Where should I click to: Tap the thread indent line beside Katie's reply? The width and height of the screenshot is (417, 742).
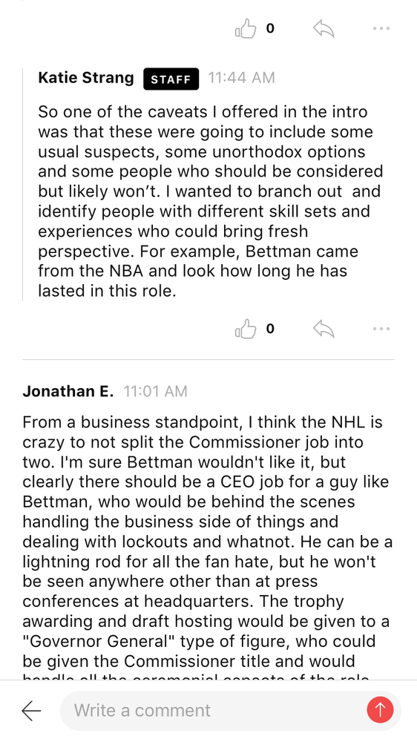coord(23,184)
